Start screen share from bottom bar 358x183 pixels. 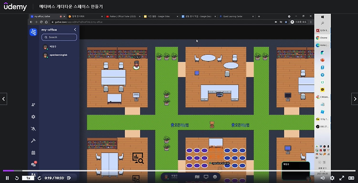coord(206,177)
